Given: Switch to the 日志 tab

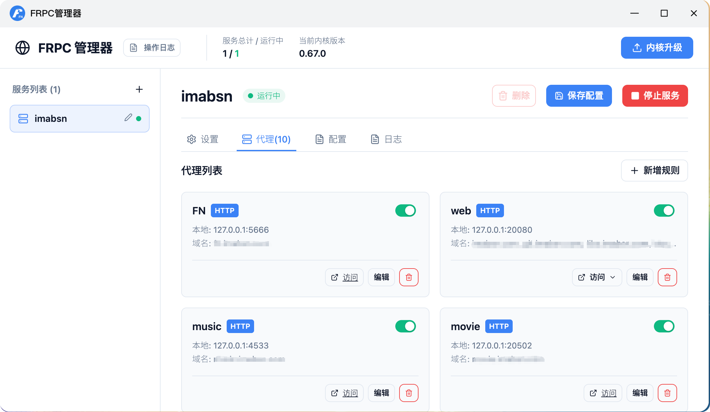Looking at the screenshot, I should click(x=386, y=139).
